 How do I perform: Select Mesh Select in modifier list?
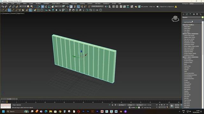click(187, 27)
